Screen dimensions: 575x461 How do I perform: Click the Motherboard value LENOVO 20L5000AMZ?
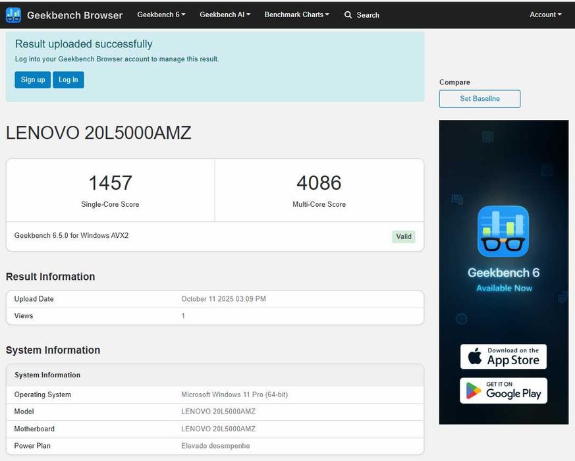[218, 429]
